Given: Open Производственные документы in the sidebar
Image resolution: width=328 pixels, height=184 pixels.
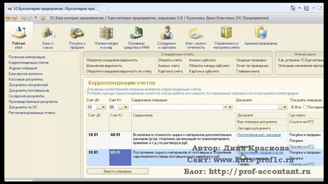Looking at the screenshot, I should point(33,102).
